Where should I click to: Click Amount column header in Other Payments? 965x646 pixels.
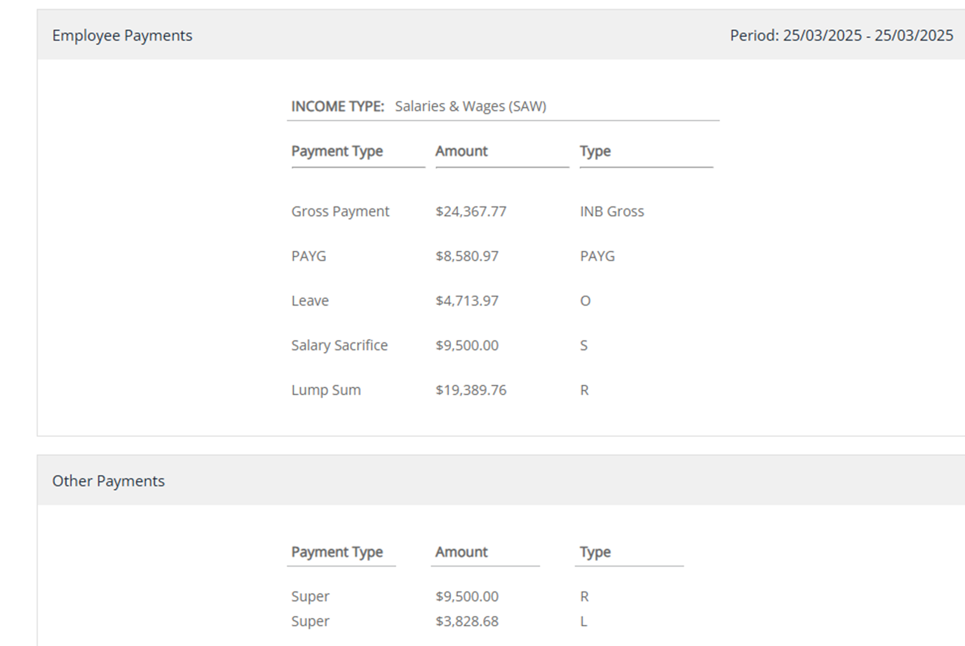tap(461, 552)
